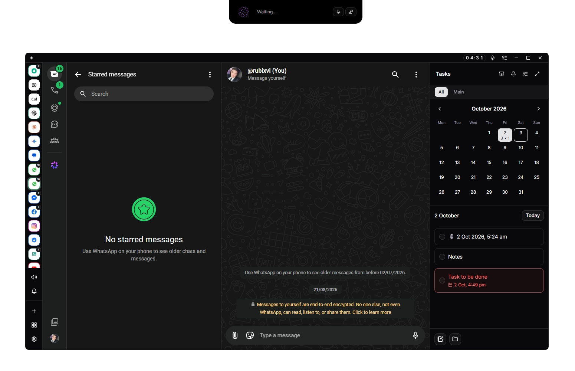
Task: Click the Today button
Action: click(x=533, y=216)
